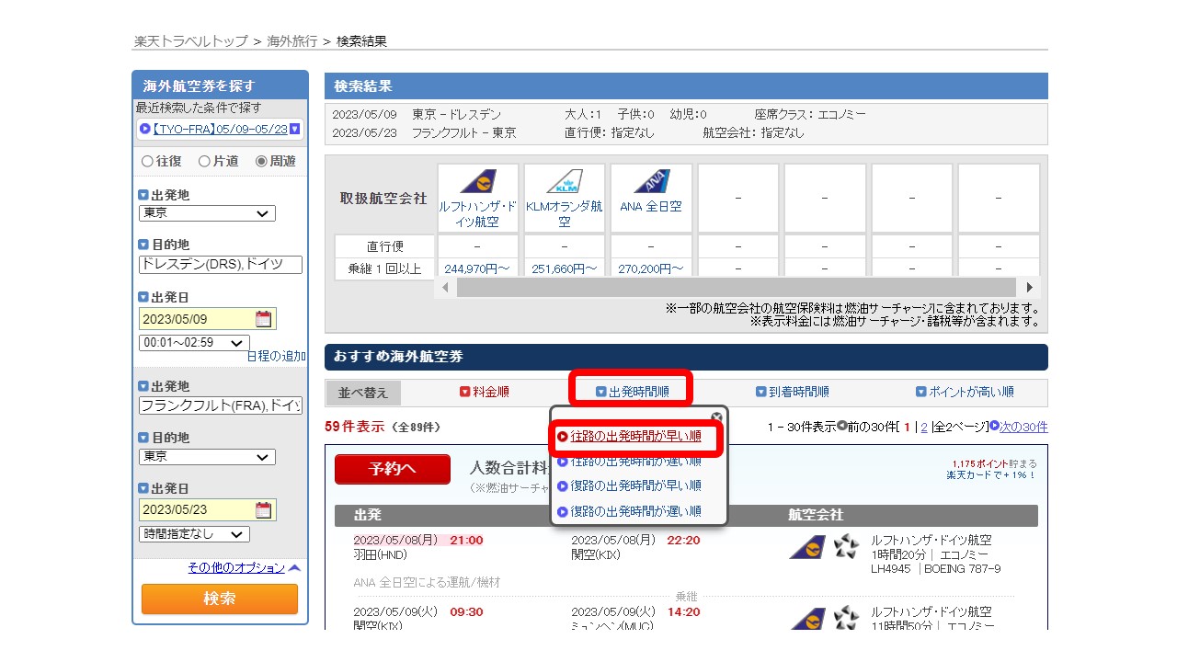
Task: Go to results page 2
Action: pyautogui.click(x=924, y=427)
